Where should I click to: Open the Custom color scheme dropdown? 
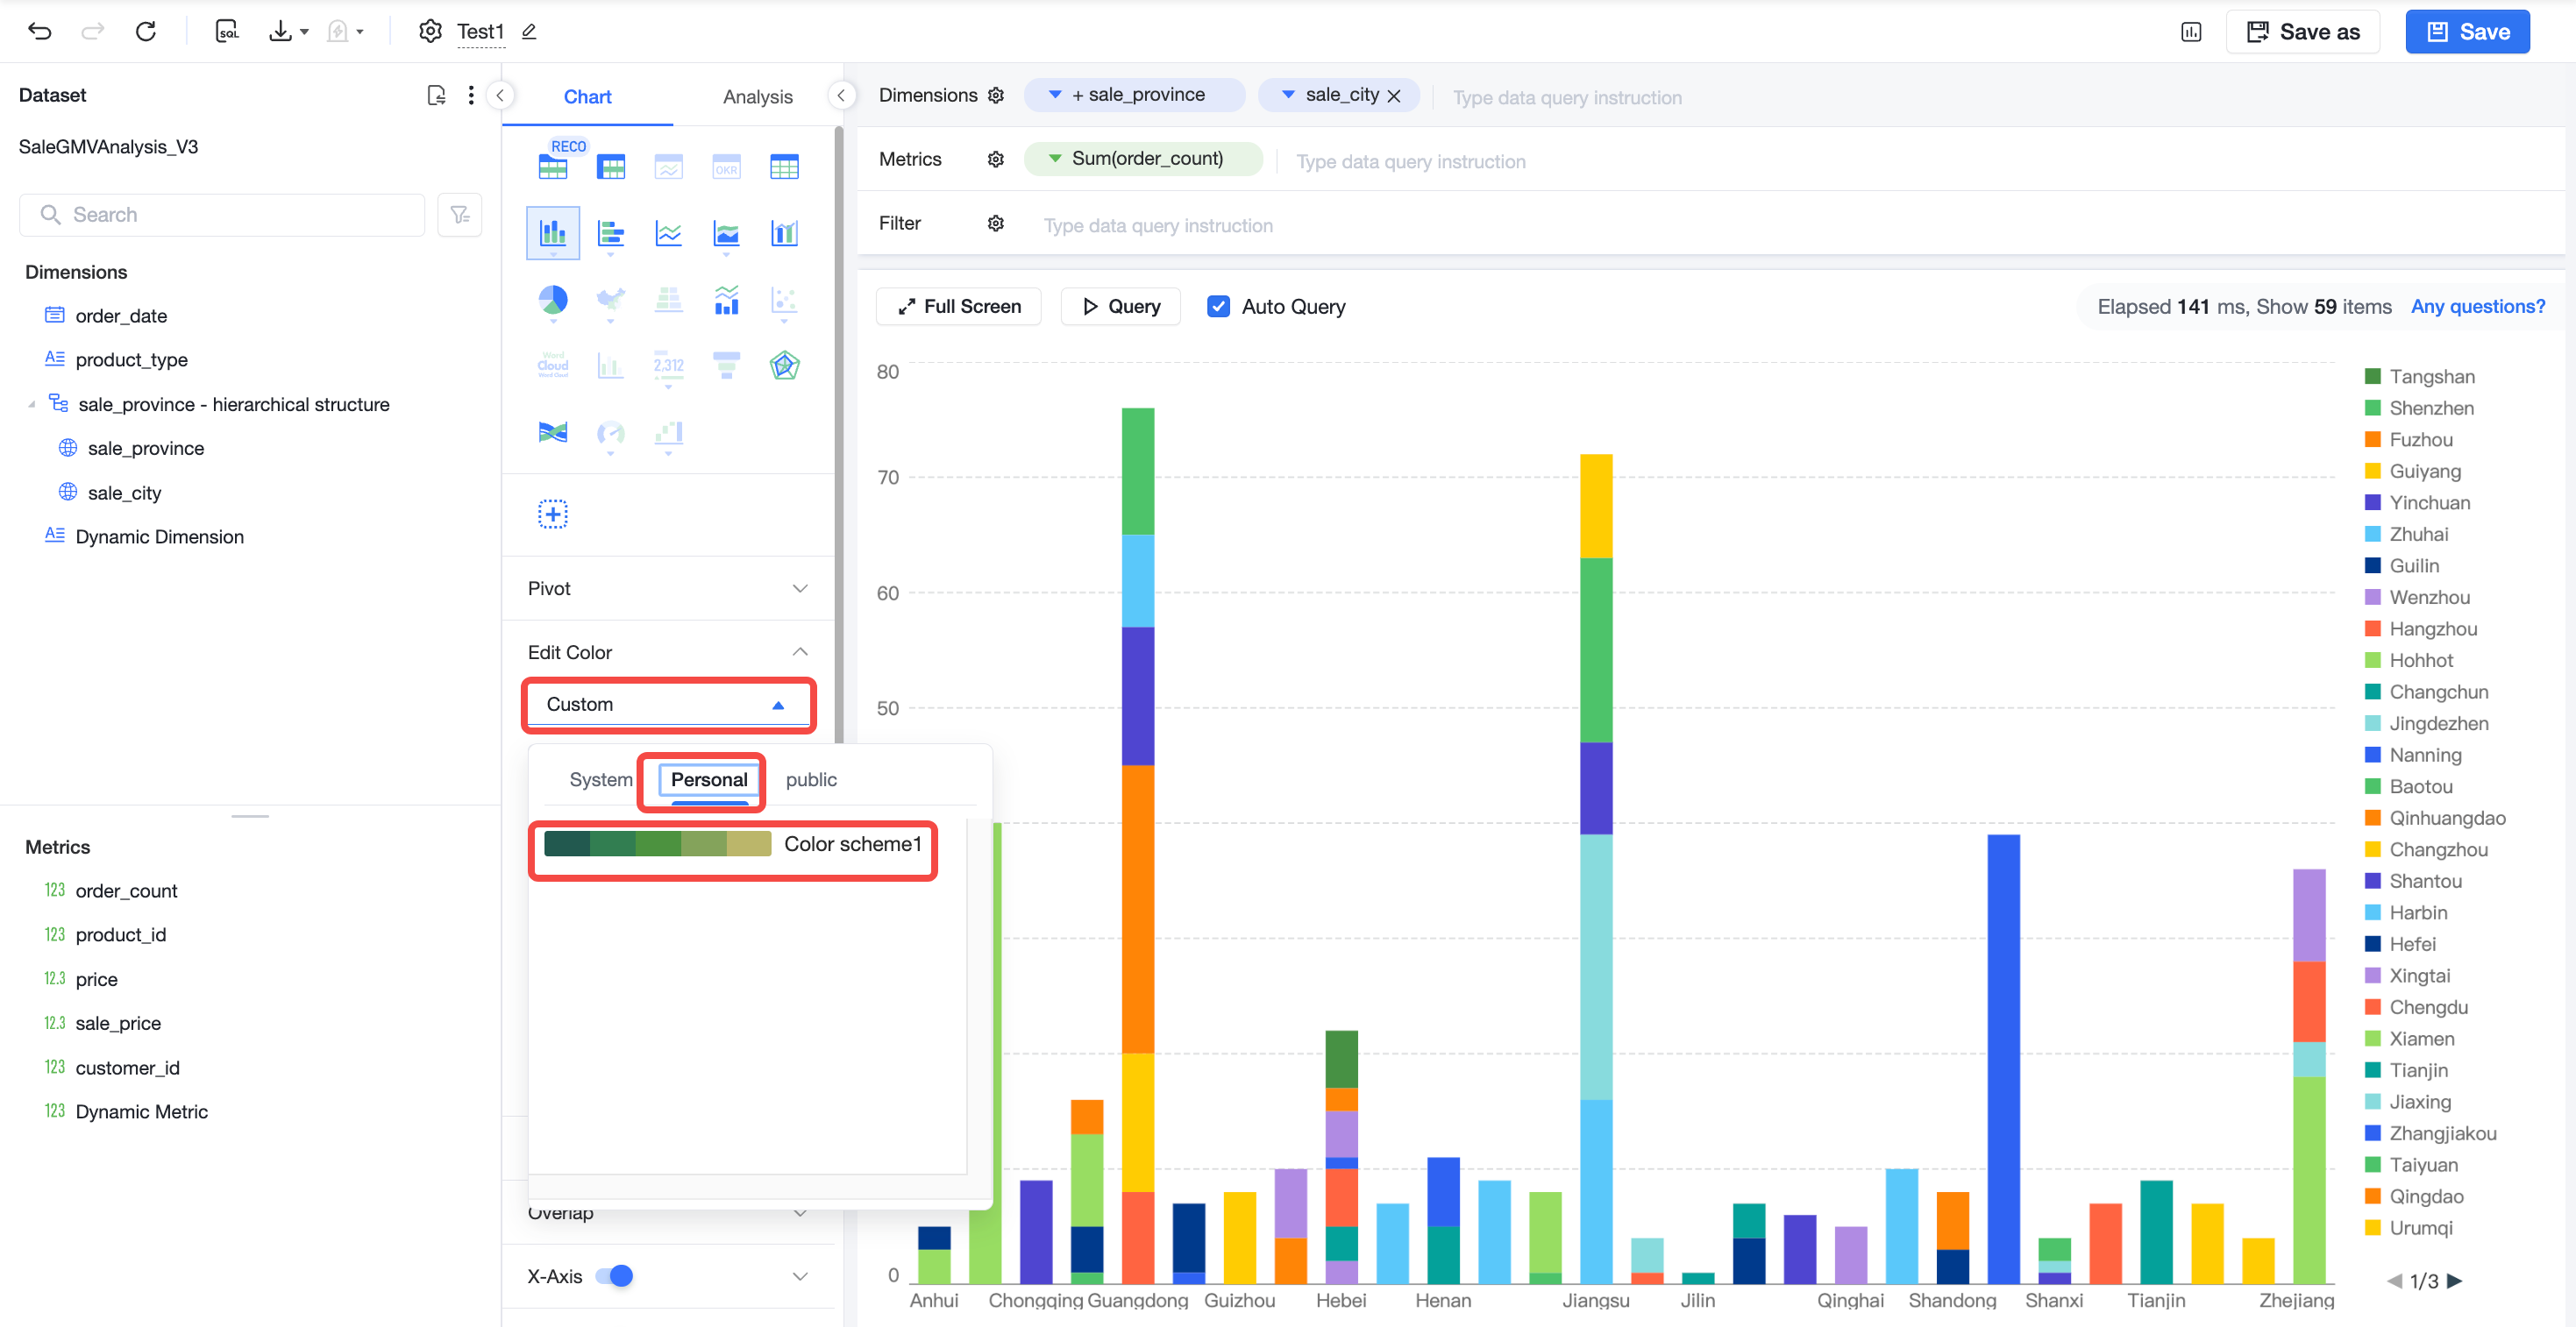pos(668,705)
